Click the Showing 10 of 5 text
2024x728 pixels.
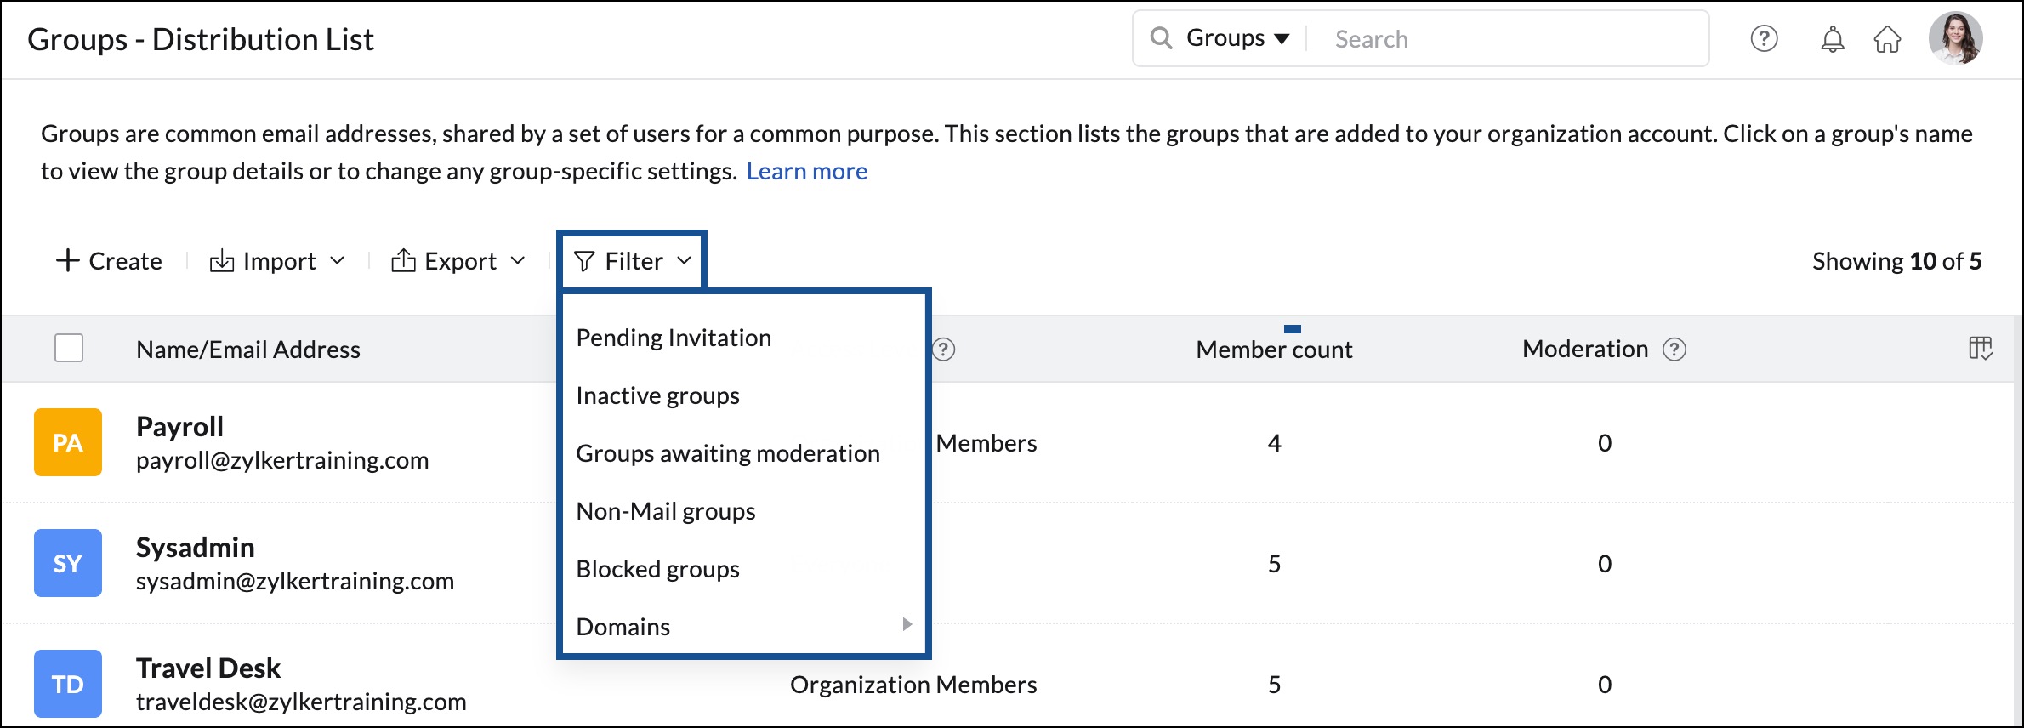(x=1896, y=261)
